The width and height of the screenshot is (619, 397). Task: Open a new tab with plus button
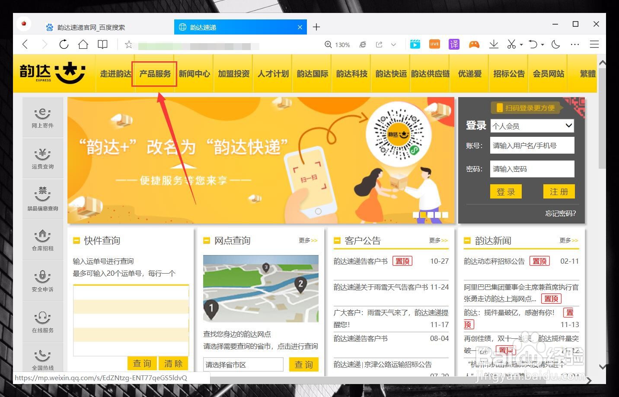tap(316, 27)
